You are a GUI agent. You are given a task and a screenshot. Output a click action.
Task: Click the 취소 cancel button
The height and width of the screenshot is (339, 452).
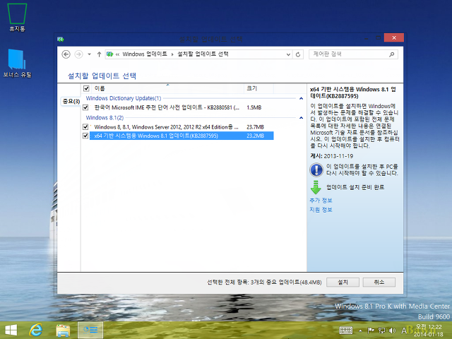click(379, 282)
